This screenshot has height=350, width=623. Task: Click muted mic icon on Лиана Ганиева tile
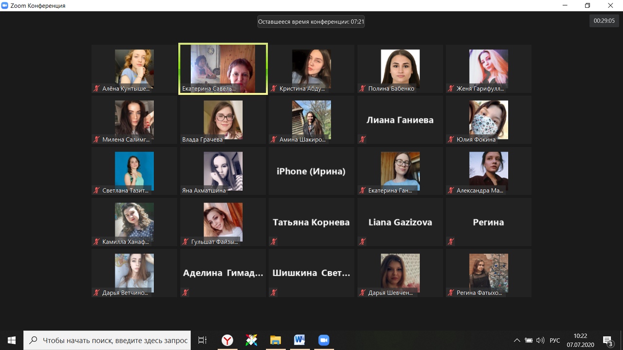[x=362, y=140]
